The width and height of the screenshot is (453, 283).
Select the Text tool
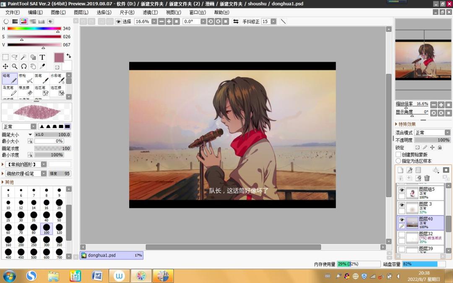tap(42, 57)
